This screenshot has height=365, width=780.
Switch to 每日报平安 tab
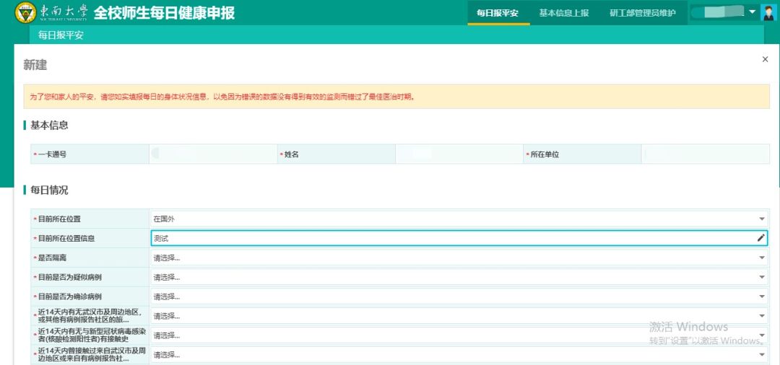(x=498, y=13)
